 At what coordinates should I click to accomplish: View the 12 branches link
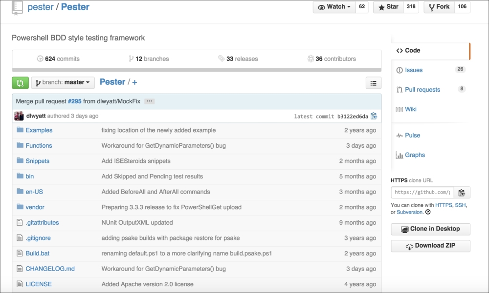coord(149,59)
